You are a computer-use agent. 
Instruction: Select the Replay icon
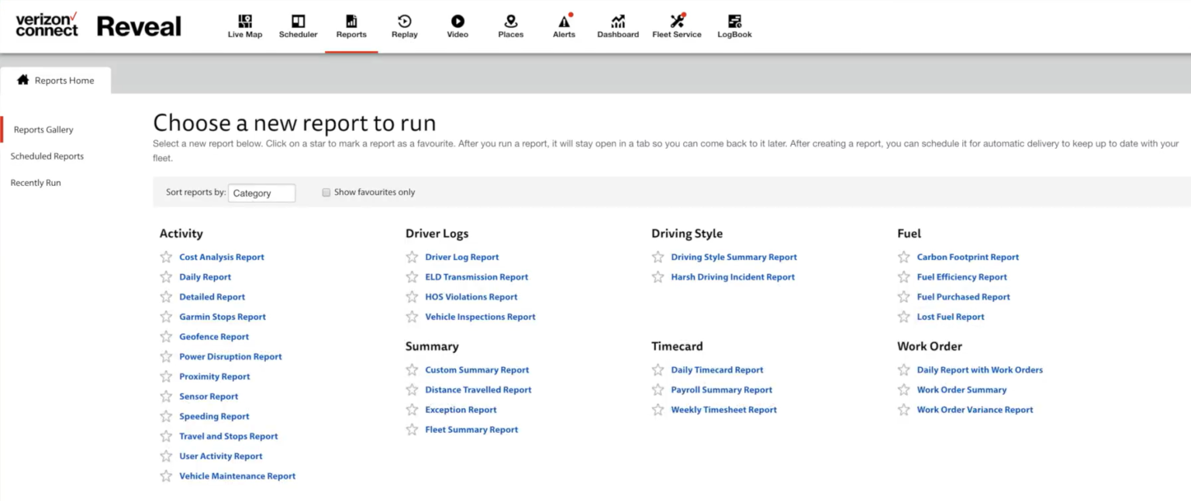pyautogui.click(x=404, y=24)
